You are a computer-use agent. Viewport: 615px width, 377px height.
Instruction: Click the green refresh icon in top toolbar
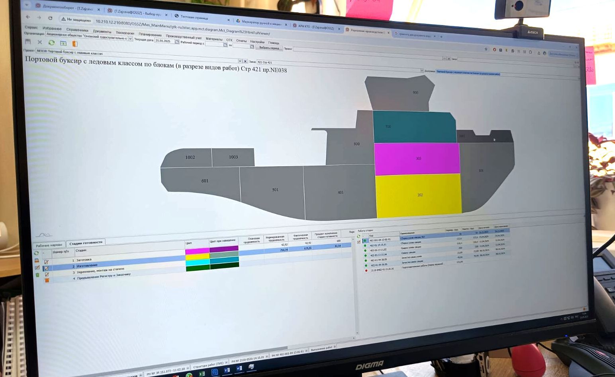click(x=51, y=43)
